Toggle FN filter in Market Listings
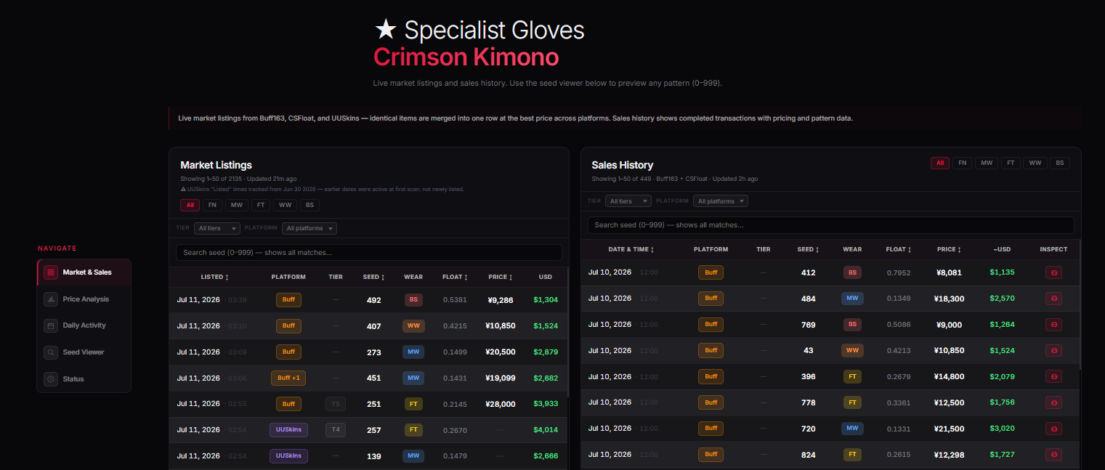Image resolution: width=1105 pixels, height=470 pixels. pos(212,205)
